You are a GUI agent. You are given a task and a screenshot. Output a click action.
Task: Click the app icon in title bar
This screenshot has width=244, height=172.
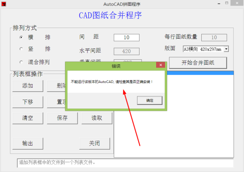(4, 4)
